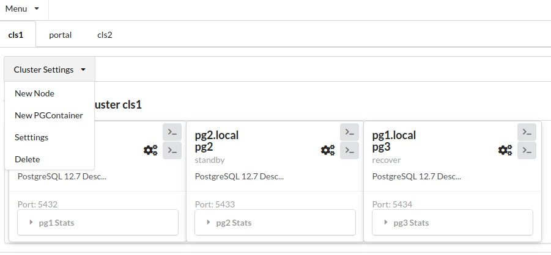Click the standby status text
This screenshot has width=551, height=255.
(x=210, y=160)
